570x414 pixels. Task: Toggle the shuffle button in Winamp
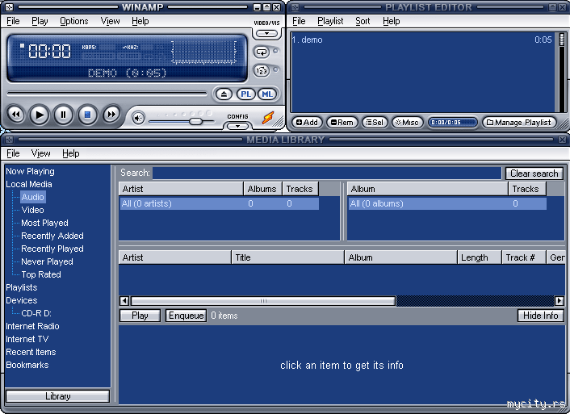tap(262, 70)
